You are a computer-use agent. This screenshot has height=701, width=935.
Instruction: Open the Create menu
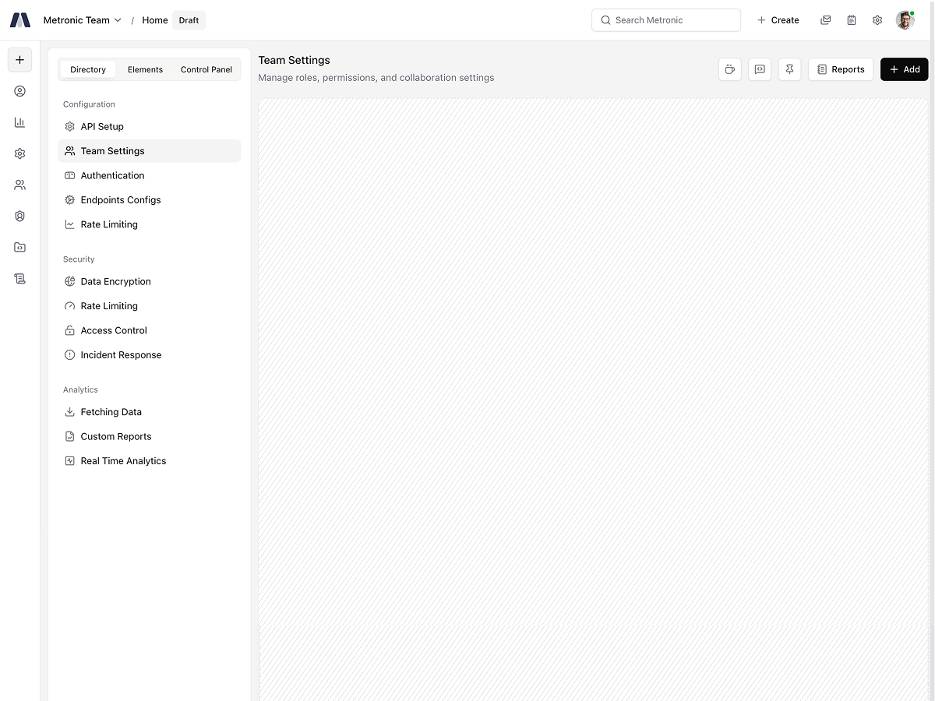pyautogui.click(x=778, y=20)
